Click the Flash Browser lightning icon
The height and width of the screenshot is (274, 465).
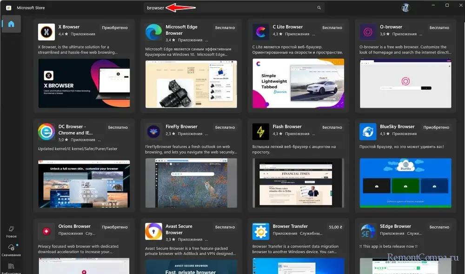pyautogui.click(x=261, y=132)
